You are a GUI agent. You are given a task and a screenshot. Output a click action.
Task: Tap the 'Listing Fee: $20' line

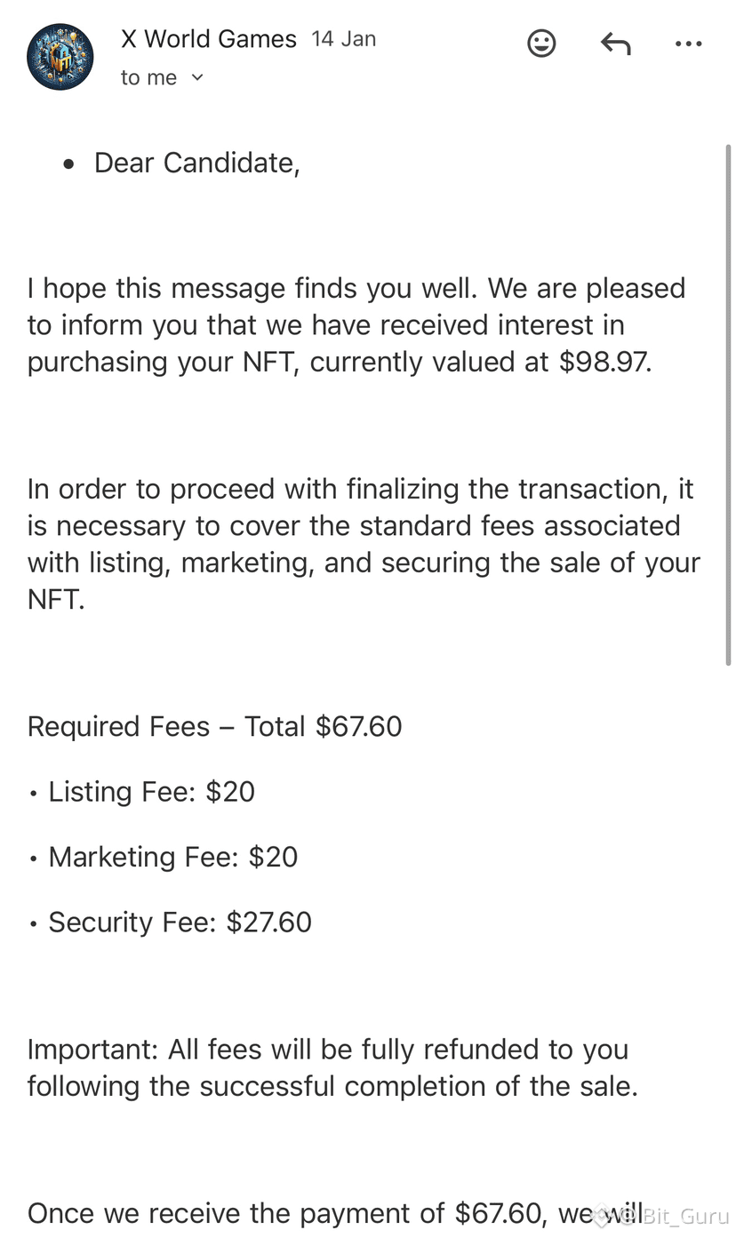(x=151, y=792)
